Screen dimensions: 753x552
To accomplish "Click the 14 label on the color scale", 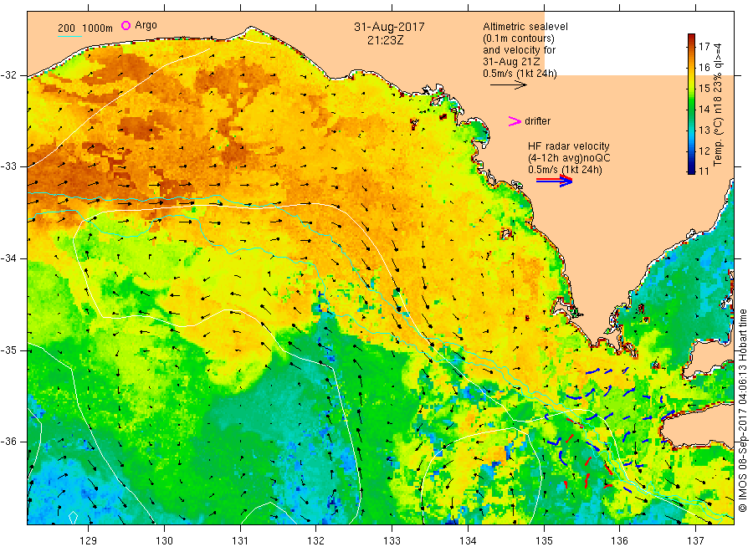I will pyautogui.click(x=704, y=109).
